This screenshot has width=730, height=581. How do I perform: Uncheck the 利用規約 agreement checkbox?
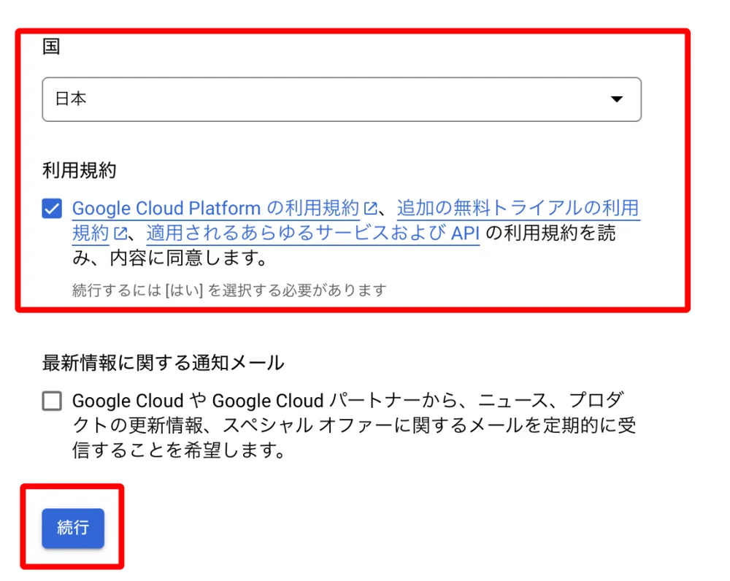pyautogui.click(x=52, y=208)
